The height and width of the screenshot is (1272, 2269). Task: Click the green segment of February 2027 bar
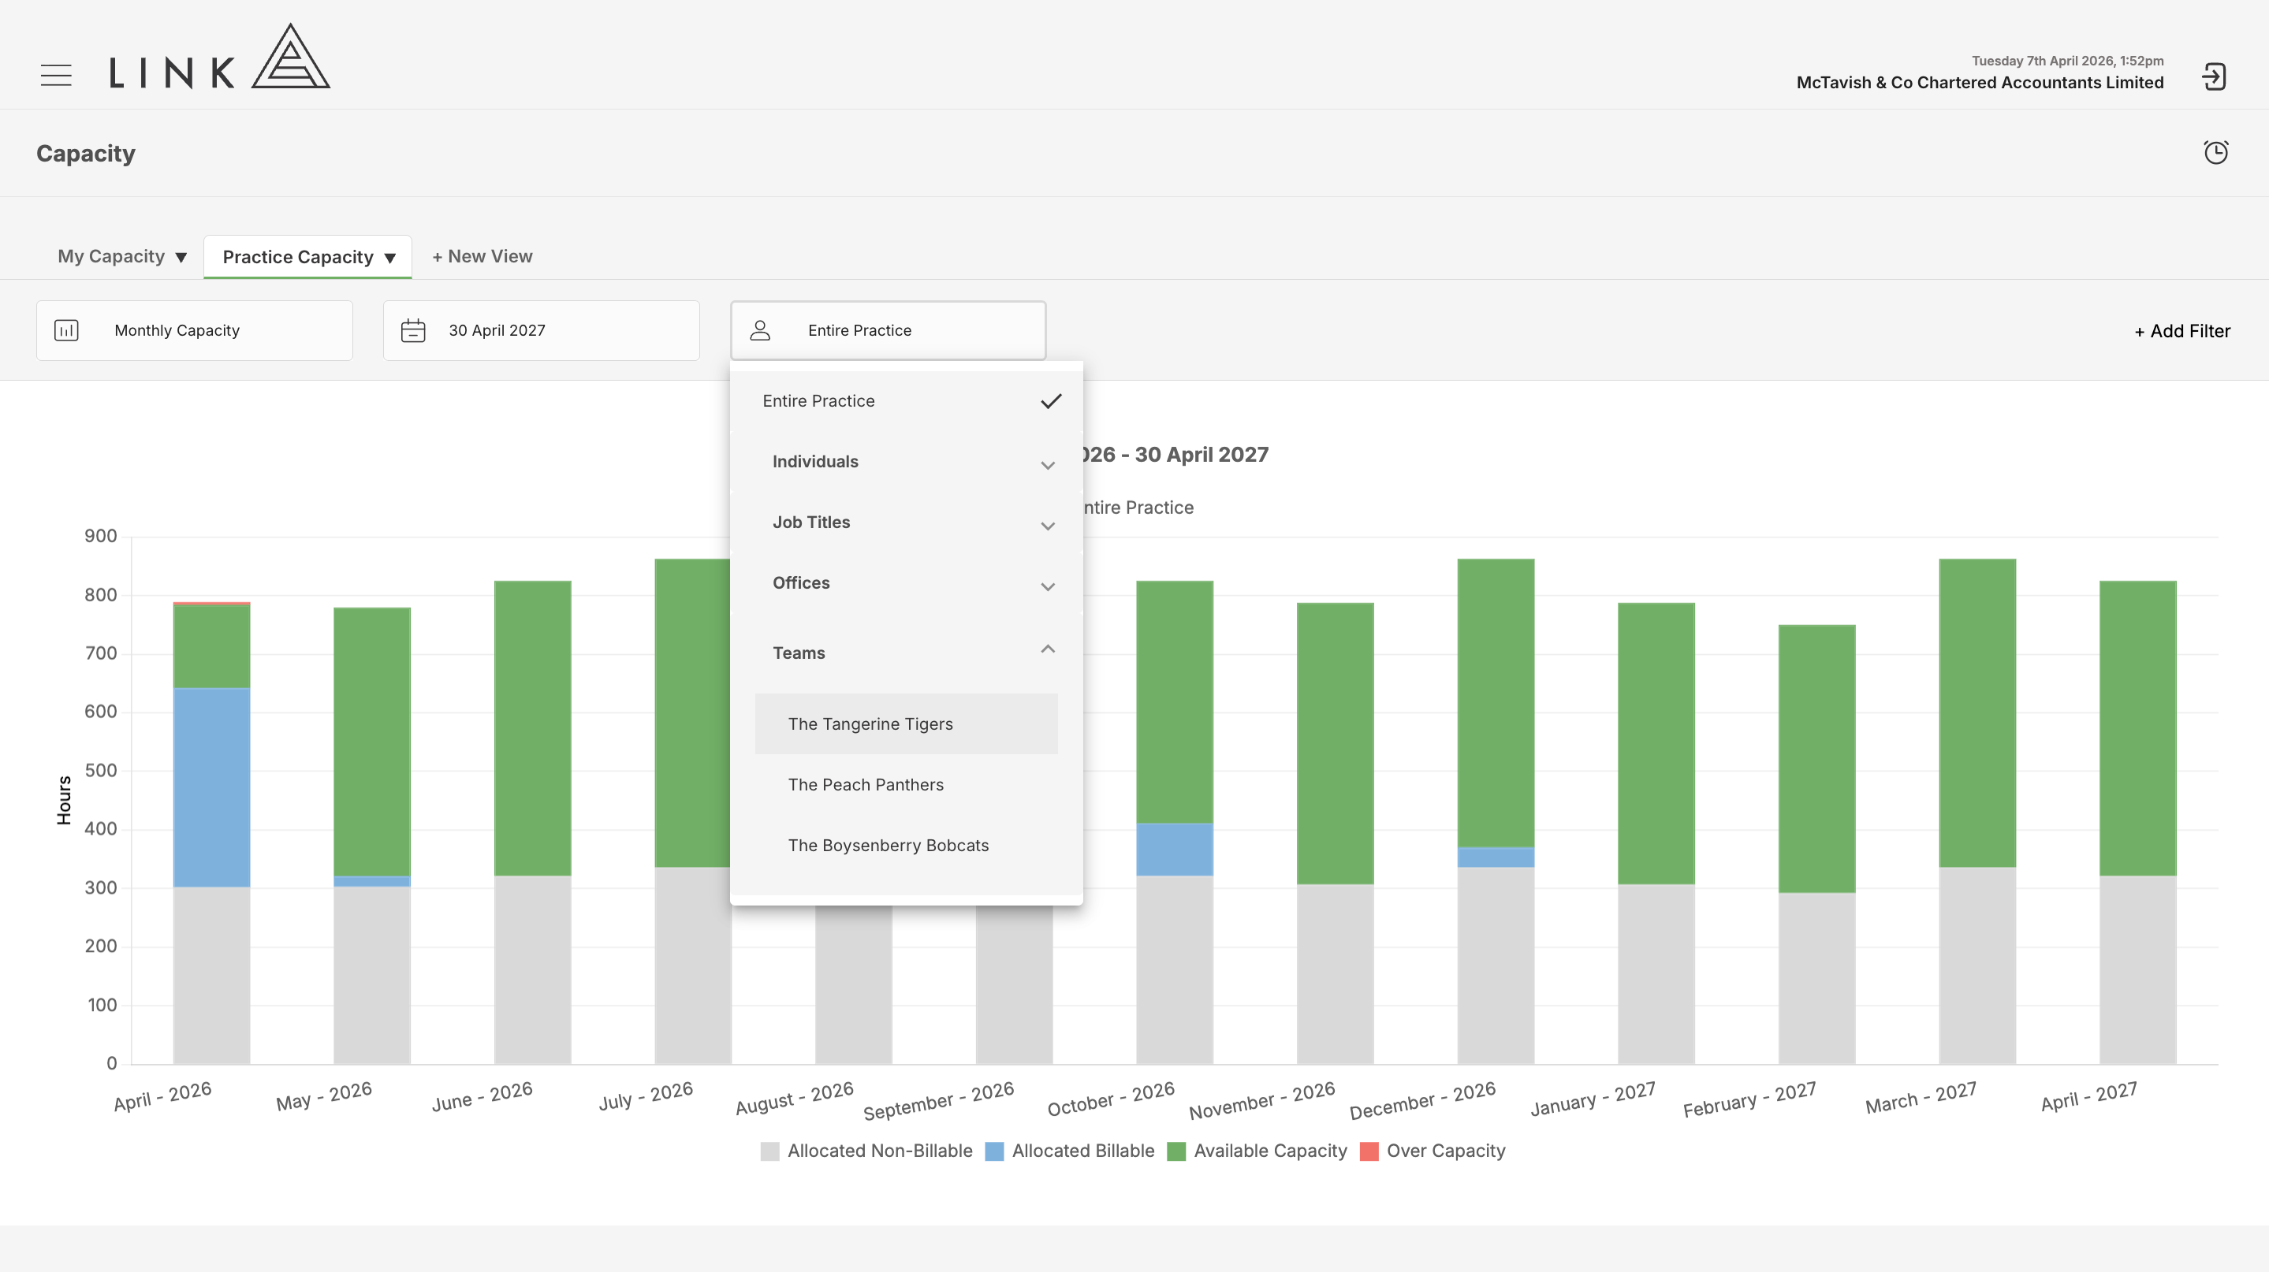click(1816, 760)
